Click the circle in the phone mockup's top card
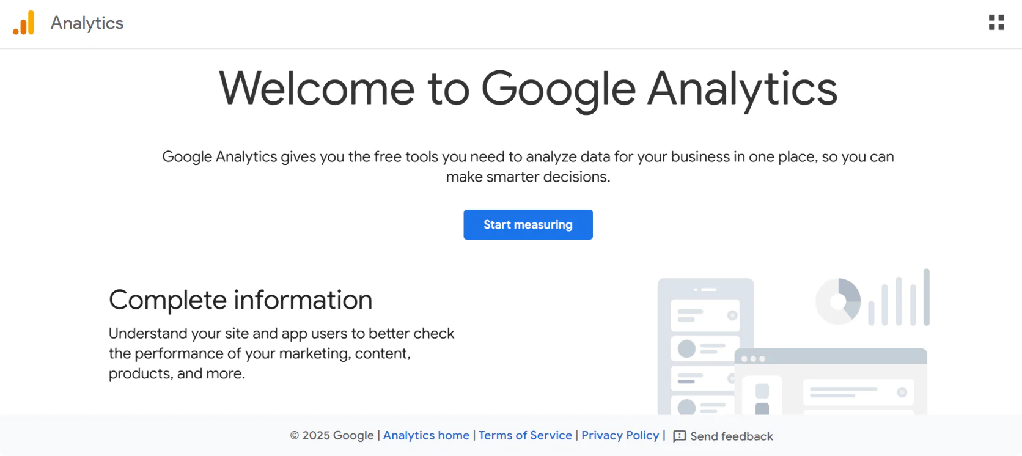 tap(732, 315)
